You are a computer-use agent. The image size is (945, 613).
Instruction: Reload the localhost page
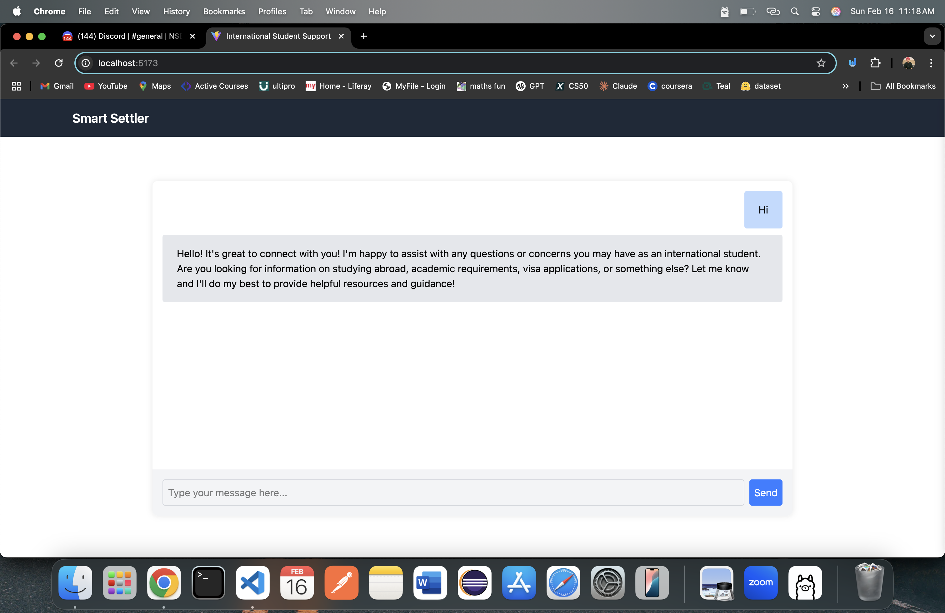click(59, 63)
